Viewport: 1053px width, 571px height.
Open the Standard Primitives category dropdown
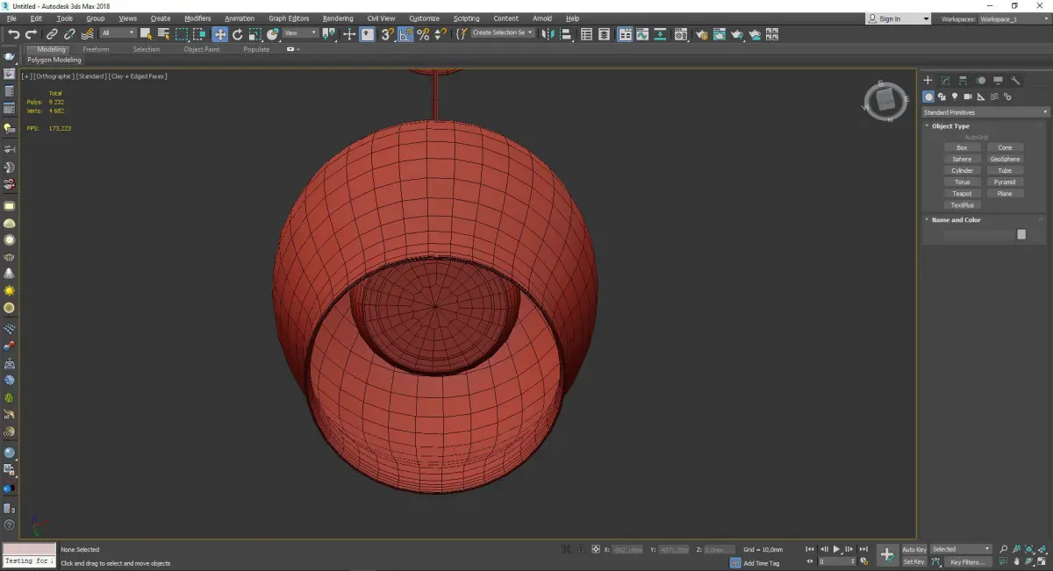click(985, 112)
